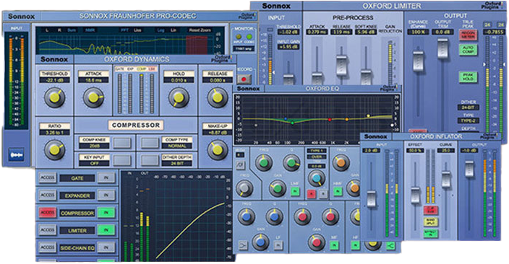Click the blue LF Freq knob in Oxford EQ
The image size is (509, 264).
coord(247,216)
